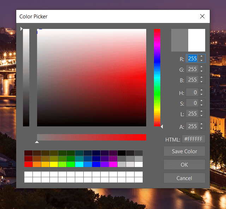This screenshot has width=226, height=209.
Task: Click the horizontal red saturation slider
Action: coord(91,137)
